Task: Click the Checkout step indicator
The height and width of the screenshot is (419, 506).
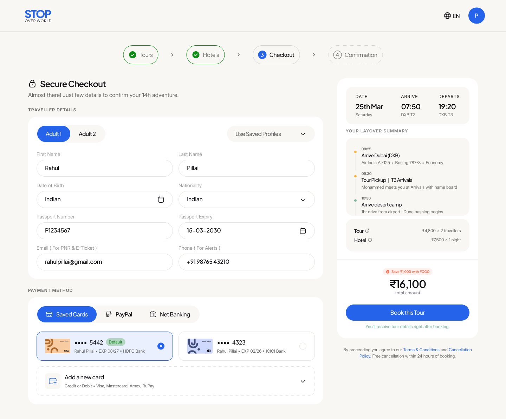Action: pos(276,55)
